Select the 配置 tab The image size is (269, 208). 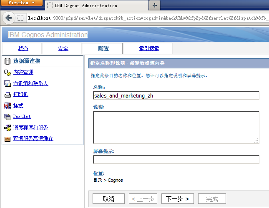(103, 48)
